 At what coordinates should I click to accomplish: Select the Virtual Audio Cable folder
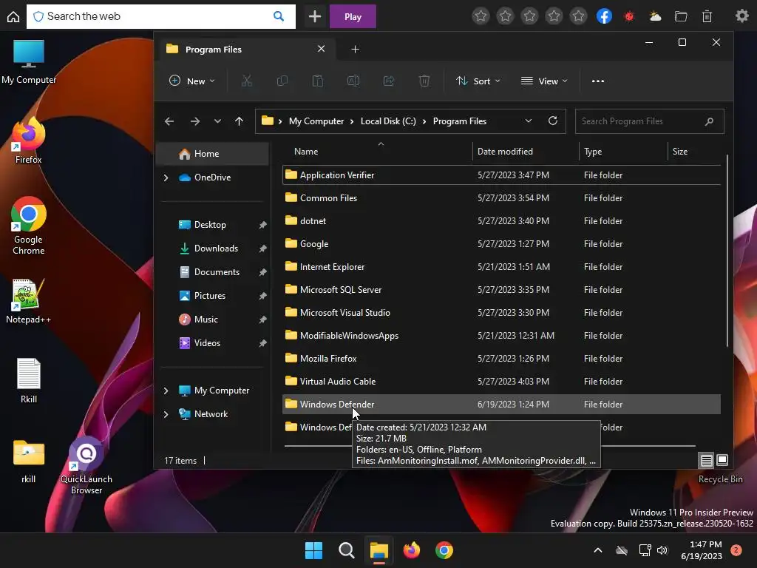pos(501,382)
